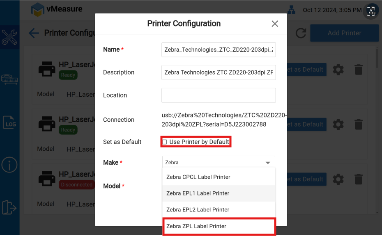Open settings gear for first HP printer

tap(338, 70)
